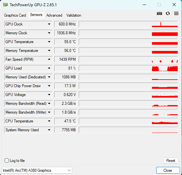Image resolution: width=182 pixels, height=175 pixels.
Task: Click the 81 % GPU load value
Action: point(66,68)
